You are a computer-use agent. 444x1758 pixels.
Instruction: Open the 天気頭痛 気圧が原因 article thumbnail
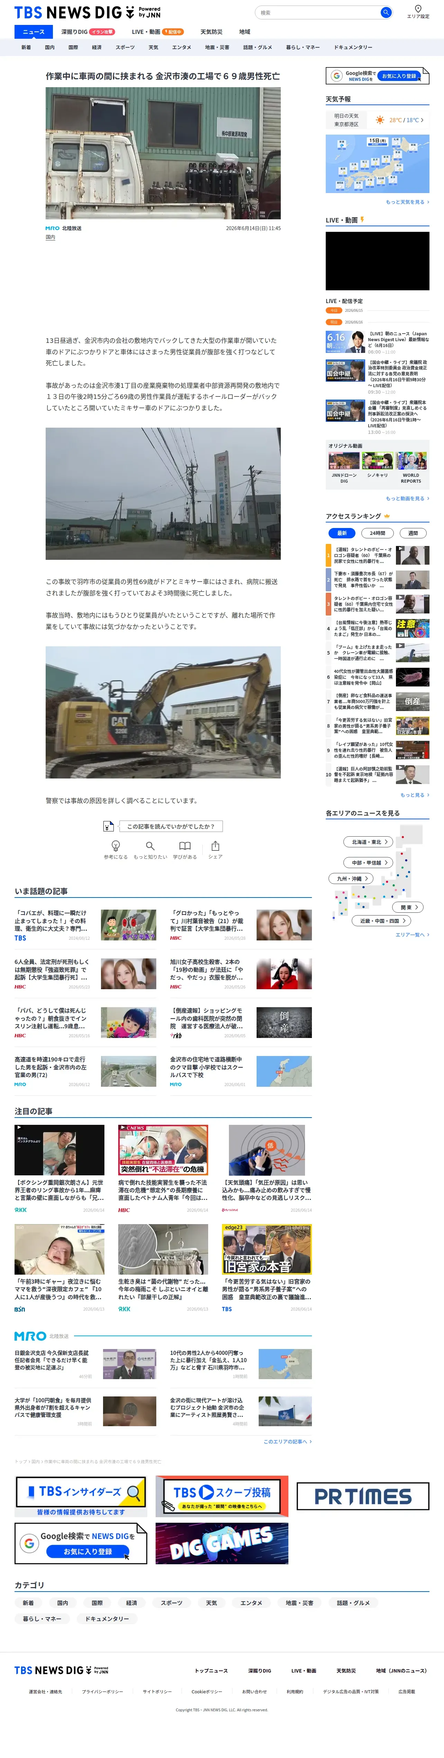[x=267, y=1150]
